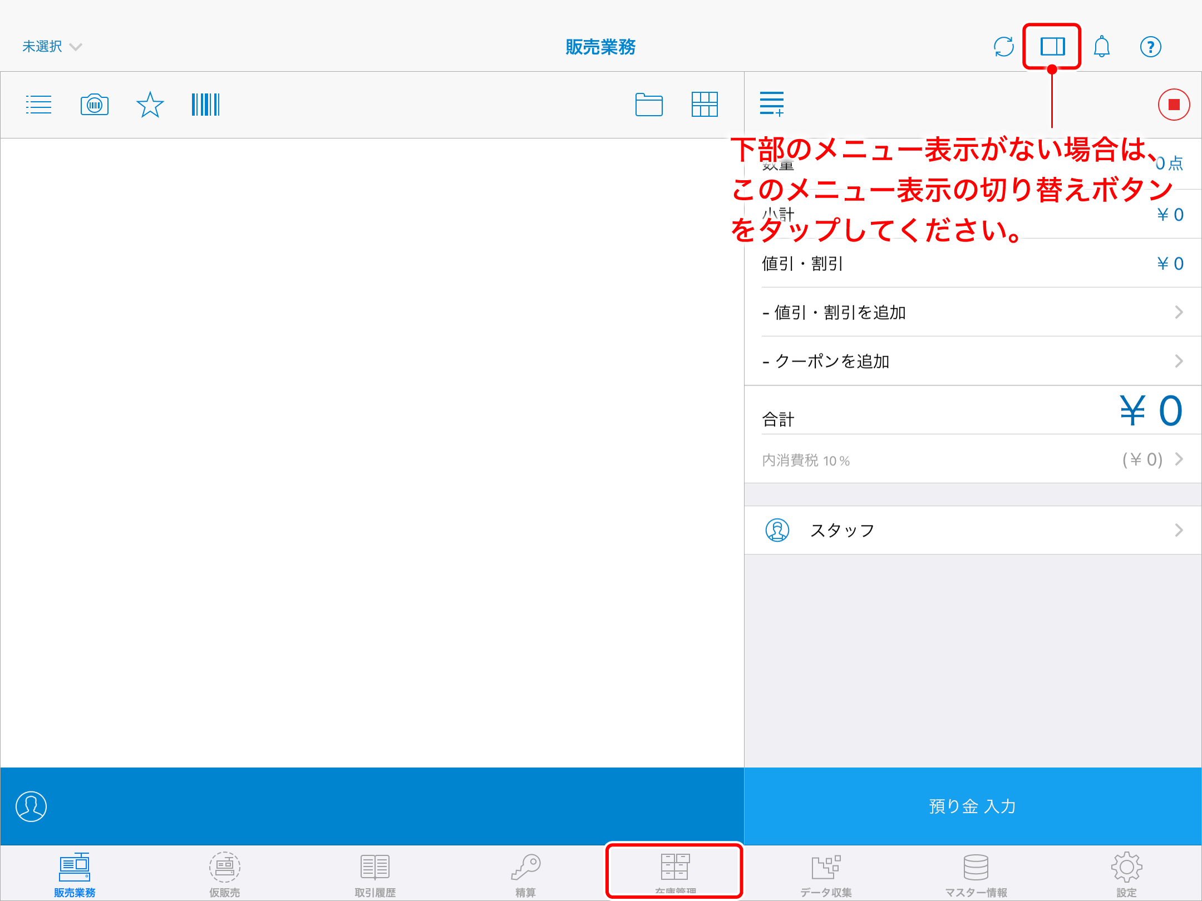Screen dimensions: 1202x901
Task: Tap the 預り金 入力 button
Action: (x=972, y=806)
